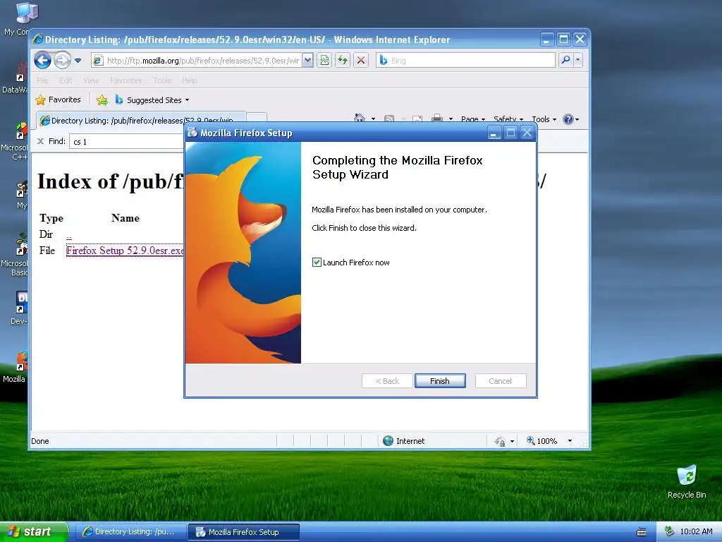The width and height of the screenshot is (722, 542).
Task: Open the Help menu in Internet Explorer
Action: (x=189, y=80)
